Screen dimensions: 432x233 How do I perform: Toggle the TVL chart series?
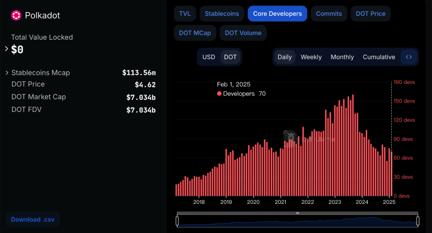coord(185,14)
